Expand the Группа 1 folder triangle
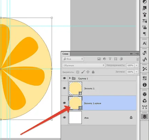149x140 pixels. coord(70,78)
